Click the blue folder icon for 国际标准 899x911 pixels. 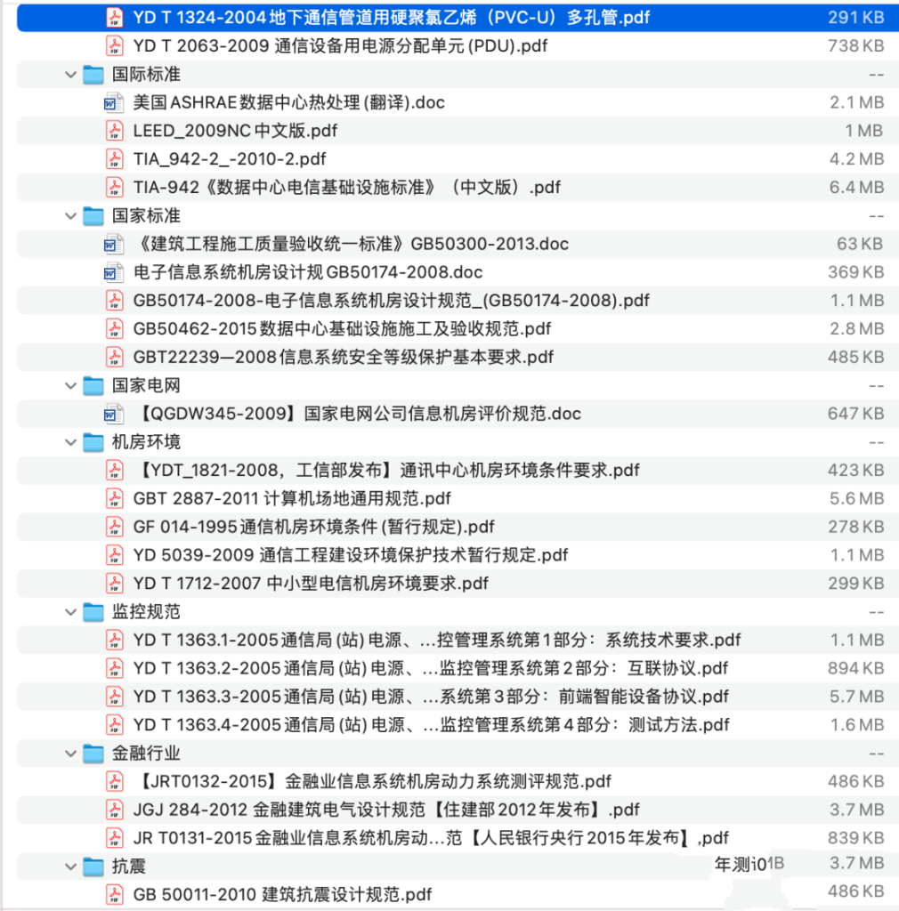click(93, 74)
